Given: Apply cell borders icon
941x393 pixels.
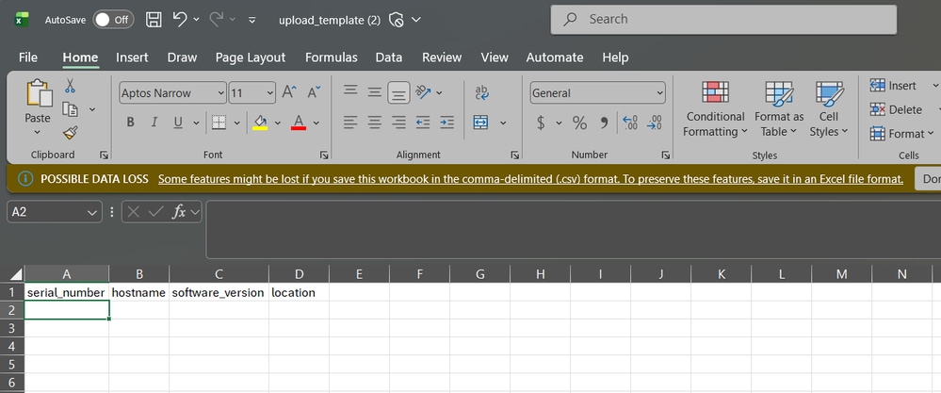Looking at the screenshot, I should click(219, 123).
